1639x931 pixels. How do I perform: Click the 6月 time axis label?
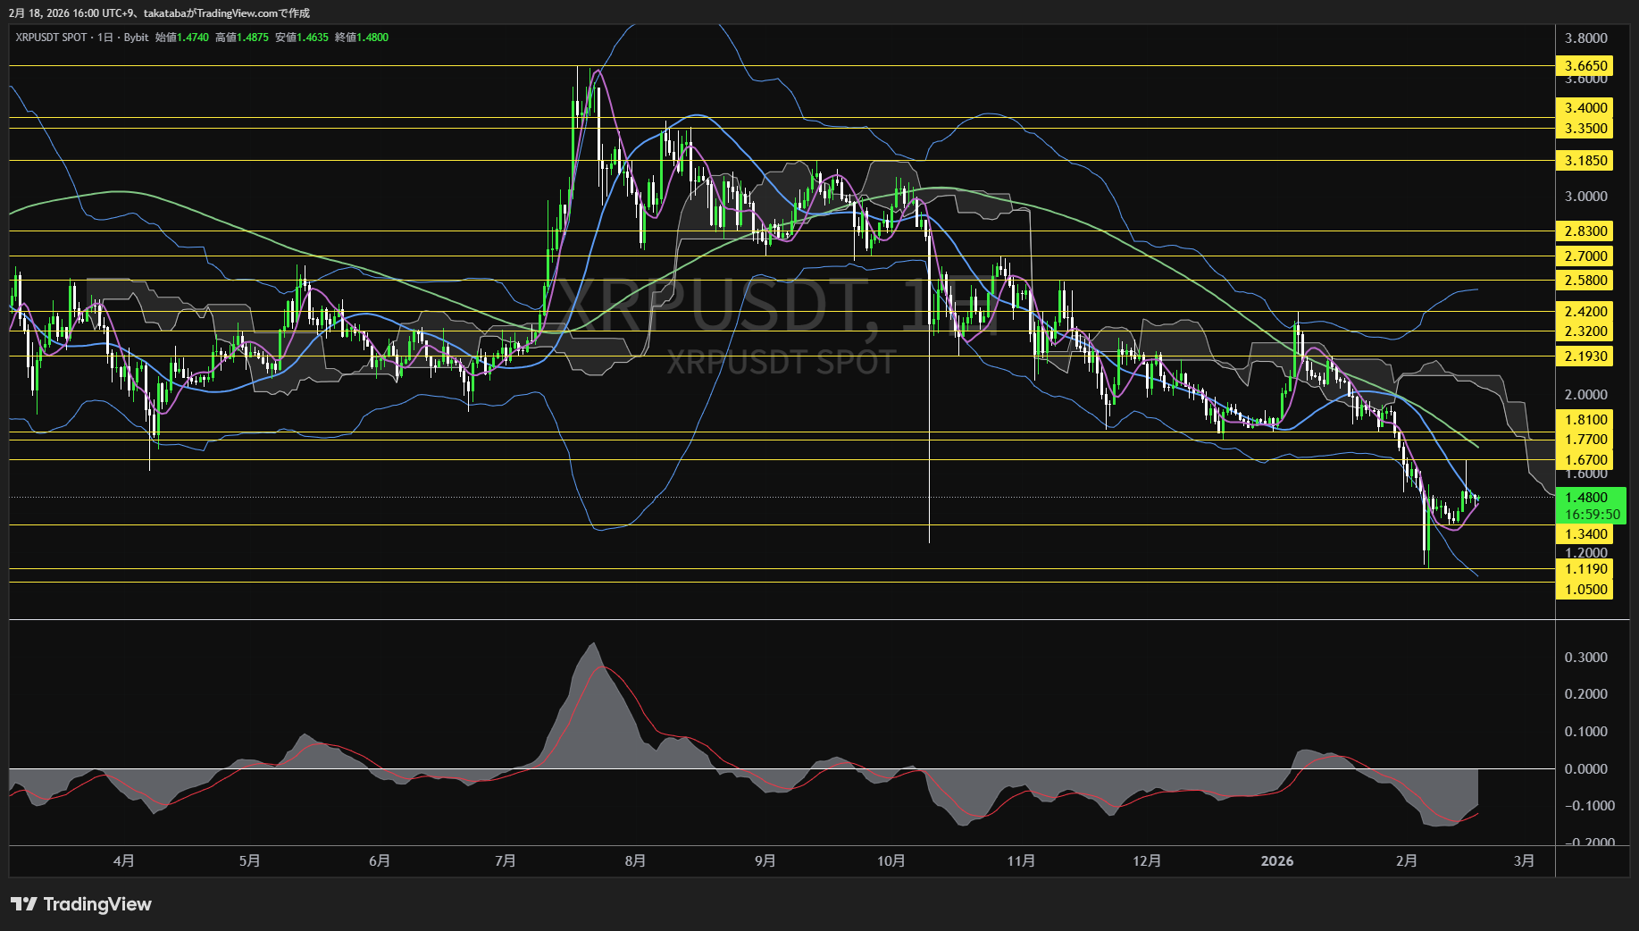pos(380,860)
